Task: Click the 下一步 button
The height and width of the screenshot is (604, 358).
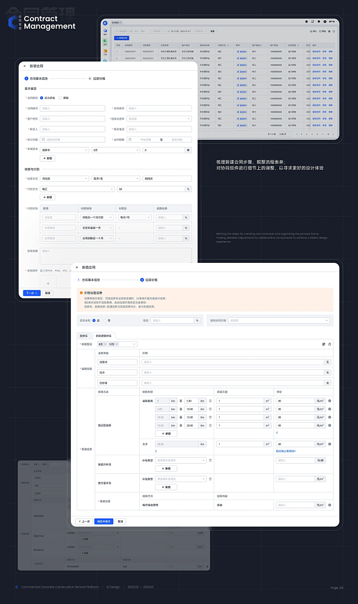Action: pos(32,293)
